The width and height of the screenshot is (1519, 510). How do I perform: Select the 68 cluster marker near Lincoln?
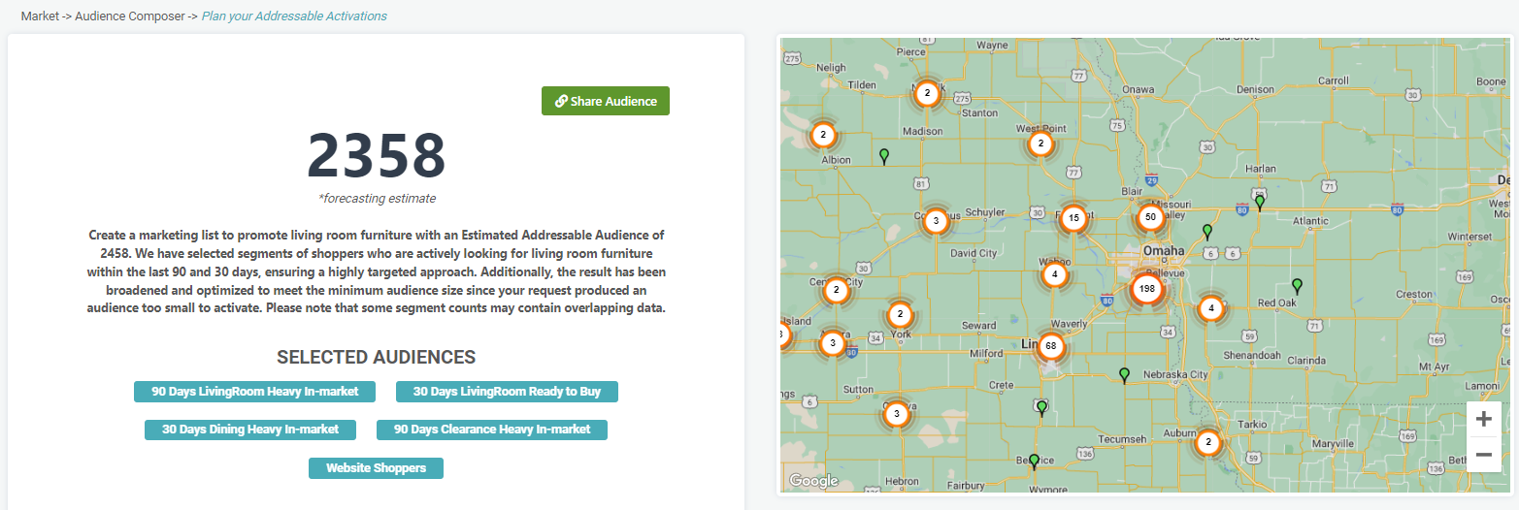tap(1050, 346)
